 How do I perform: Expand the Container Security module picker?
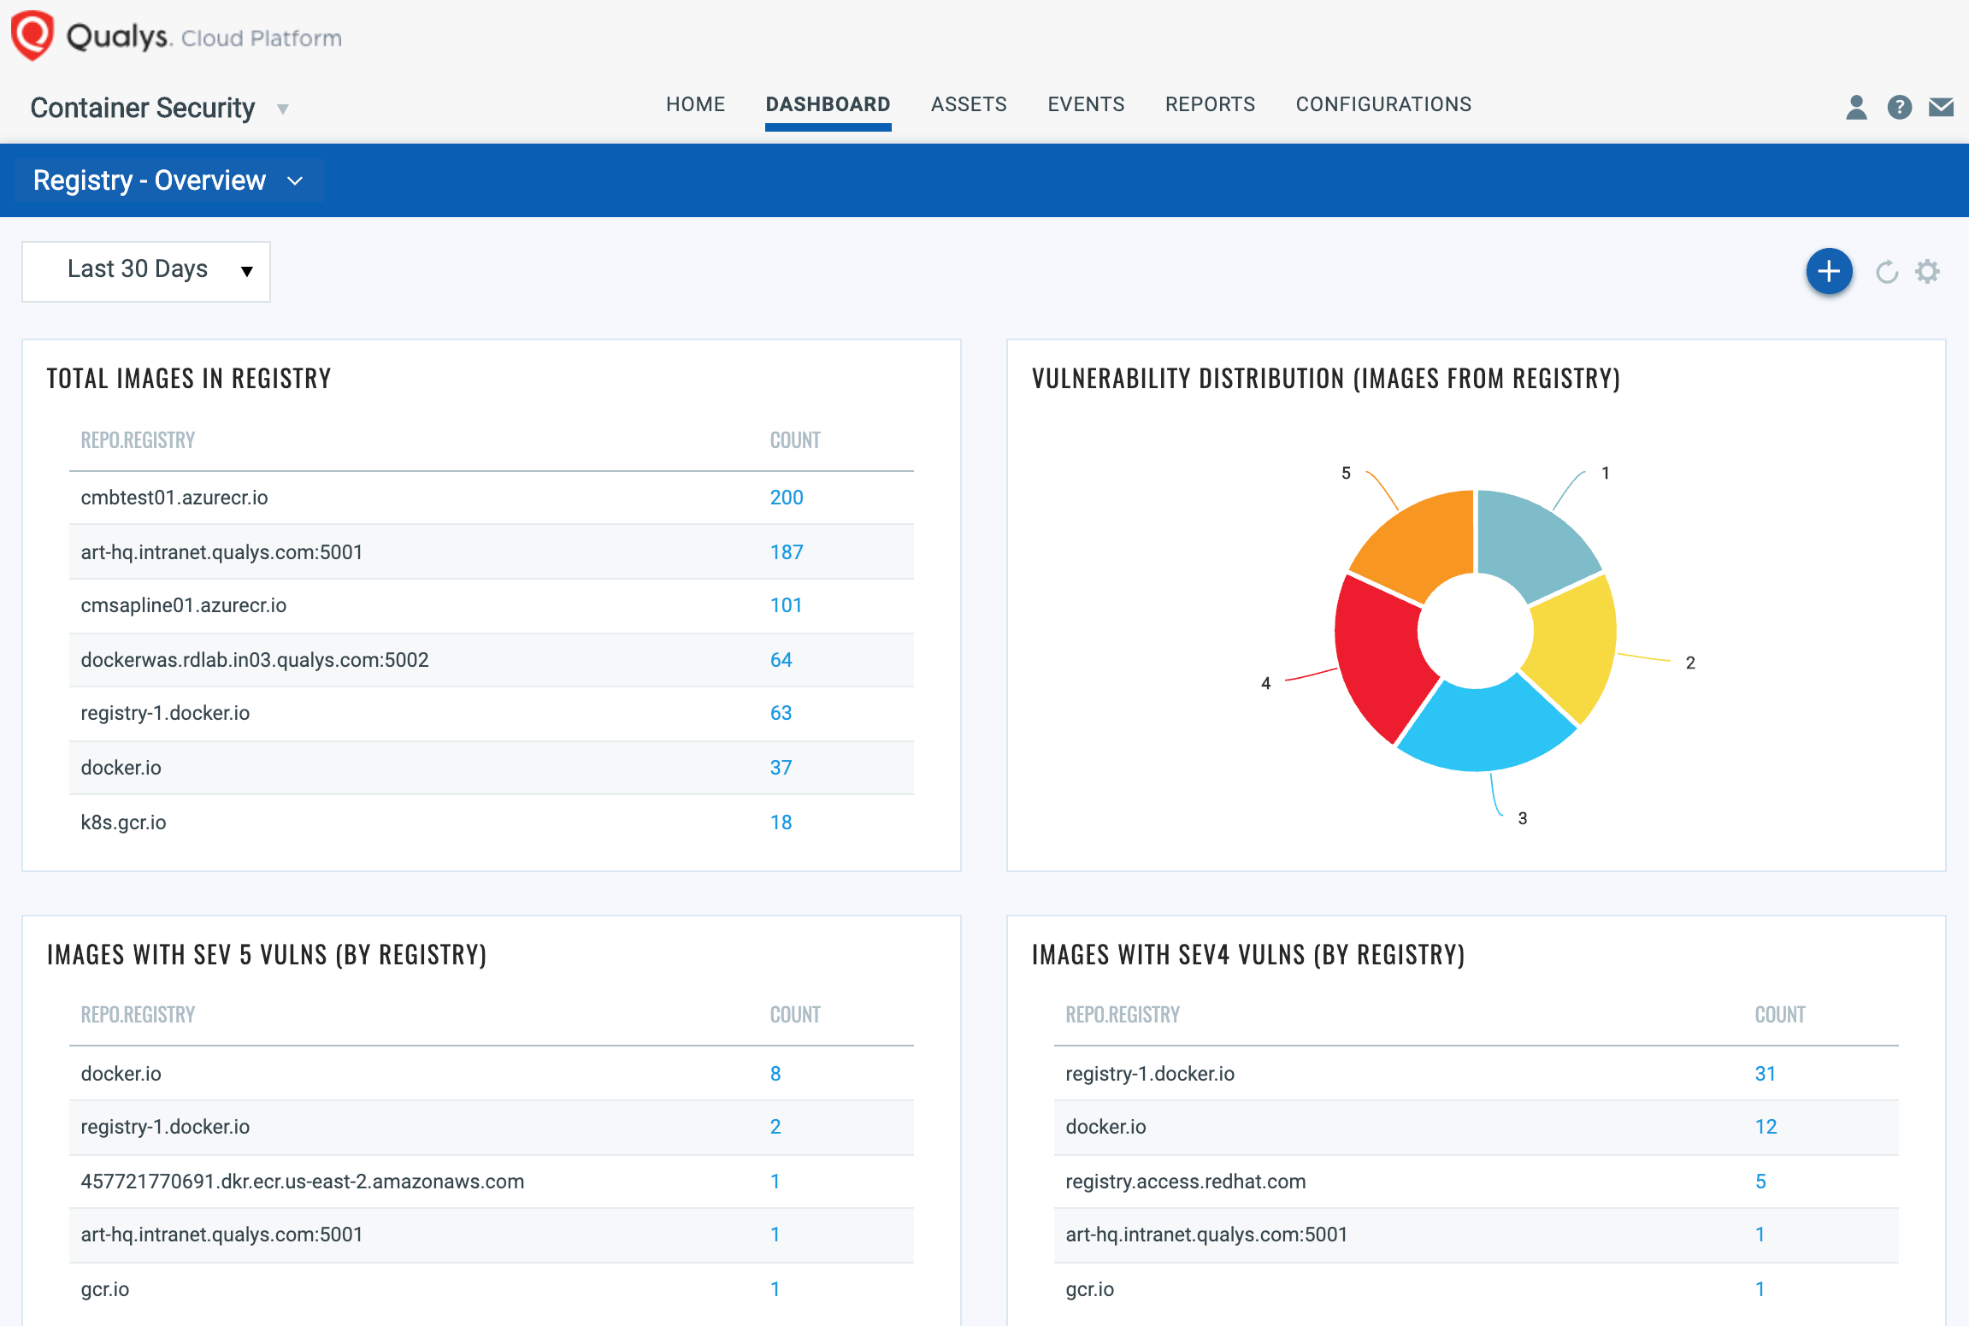click(283, 109)
